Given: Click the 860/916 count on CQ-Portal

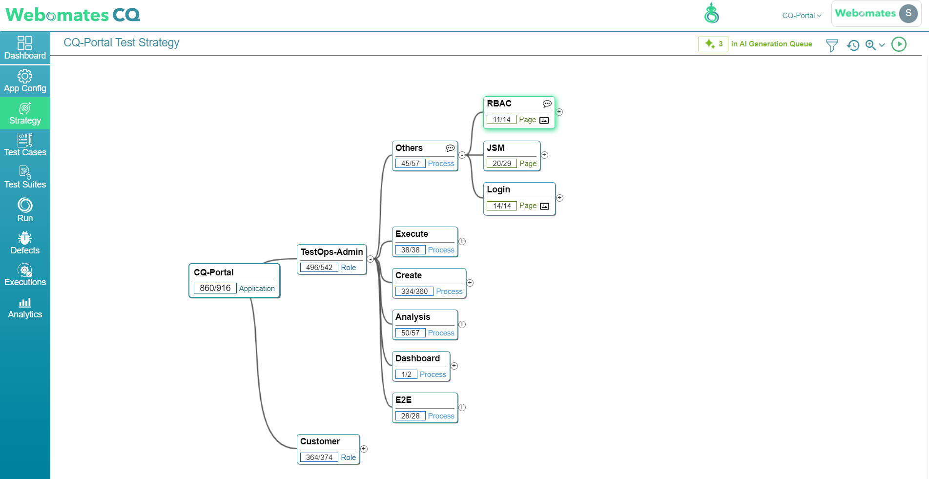Looking at the screenshot, I should [215, 288].
